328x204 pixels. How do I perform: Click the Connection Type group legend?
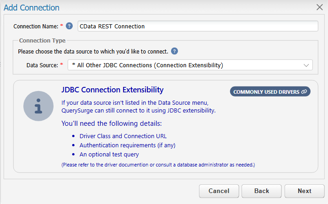click(x=42, y=40)
